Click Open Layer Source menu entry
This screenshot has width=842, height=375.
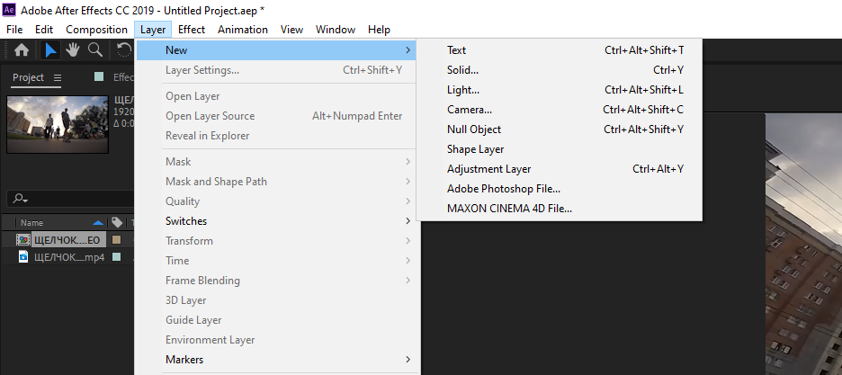[276, 116]
